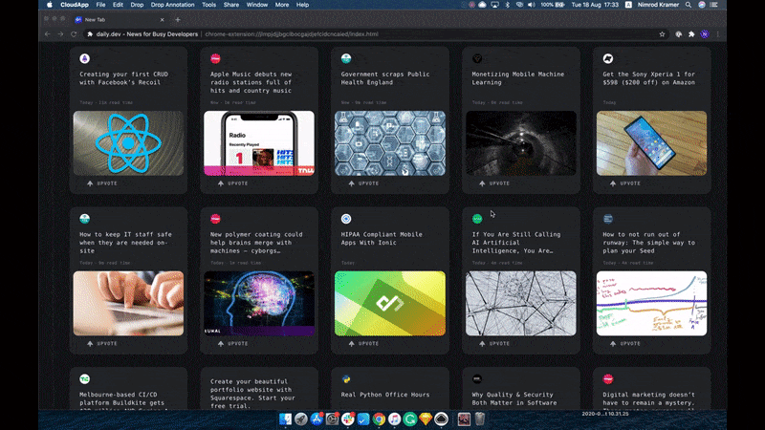Viewport: 765px width, 430px height.
Task: Open the blue hexagon health thumbnail
Action: (390, 143)
